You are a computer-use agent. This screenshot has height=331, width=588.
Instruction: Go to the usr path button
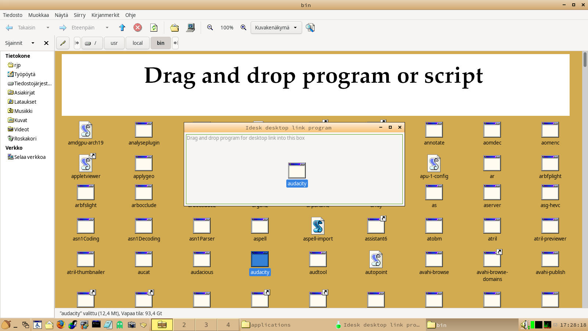click(x=114, y=43)
